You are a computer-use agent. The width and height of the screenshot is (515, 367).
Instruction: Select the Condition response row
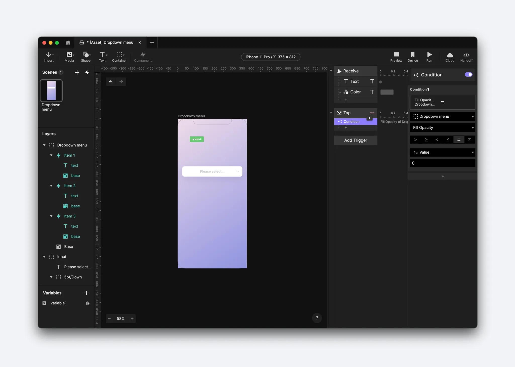coord(356,121)
